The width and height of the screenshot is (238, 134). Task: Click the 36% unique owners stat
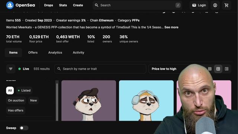(x=129, y=39)
